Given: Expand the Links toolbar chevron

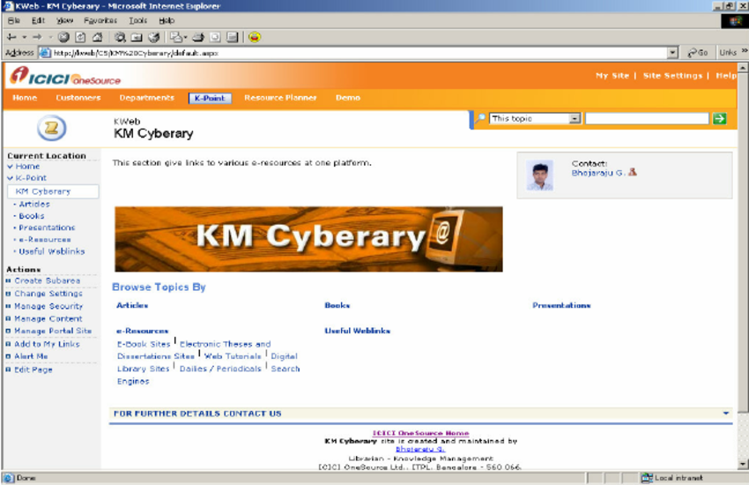Looking at the screenshot, I should 745,50.
